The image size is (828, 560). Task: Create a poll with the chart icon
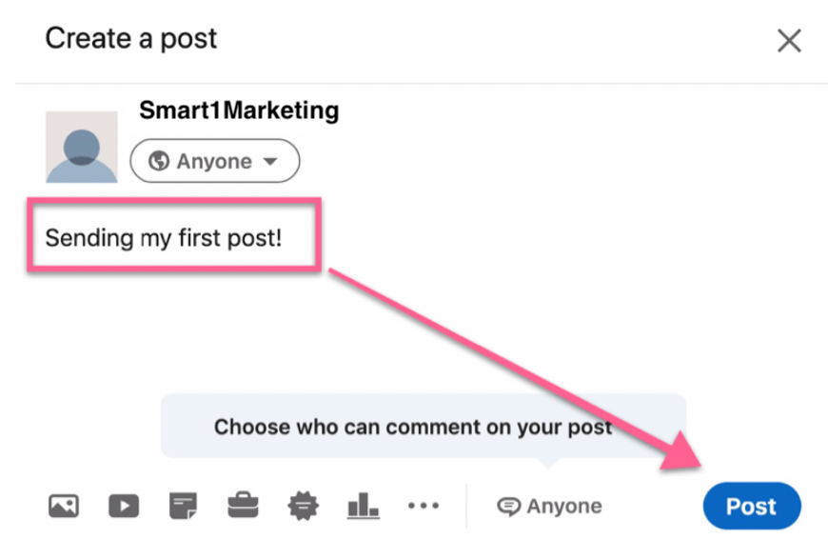(x=363, y=506)
